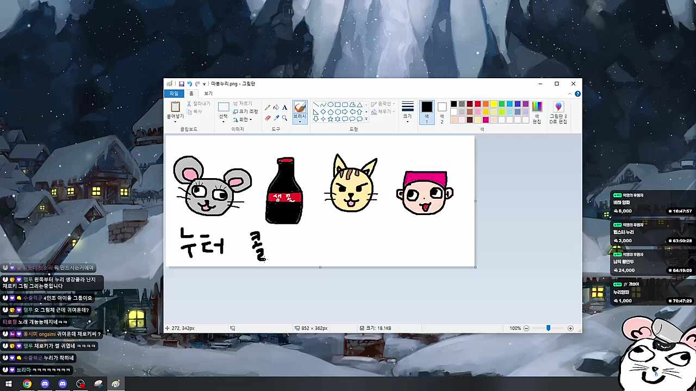Click the 18.1KB file size status text
Screen dimensions: 696x391
[x=378, y=329]
